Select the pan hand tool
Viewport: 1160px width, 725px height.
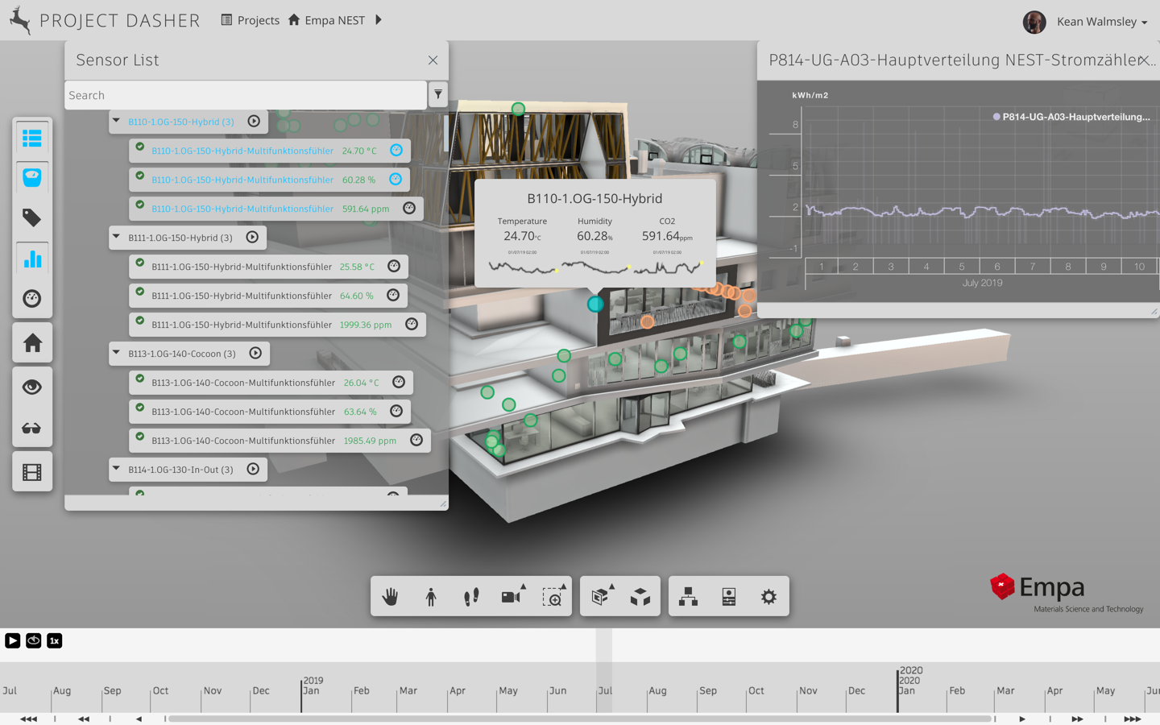391,597
